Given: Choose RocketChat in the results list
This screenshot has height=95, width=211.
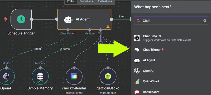Looking at the screenshot, I should [x=171, y=92].
